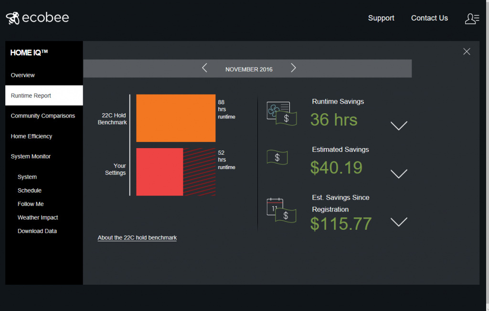
Task: Select System under System Monitor
Action: pos(27,177)
